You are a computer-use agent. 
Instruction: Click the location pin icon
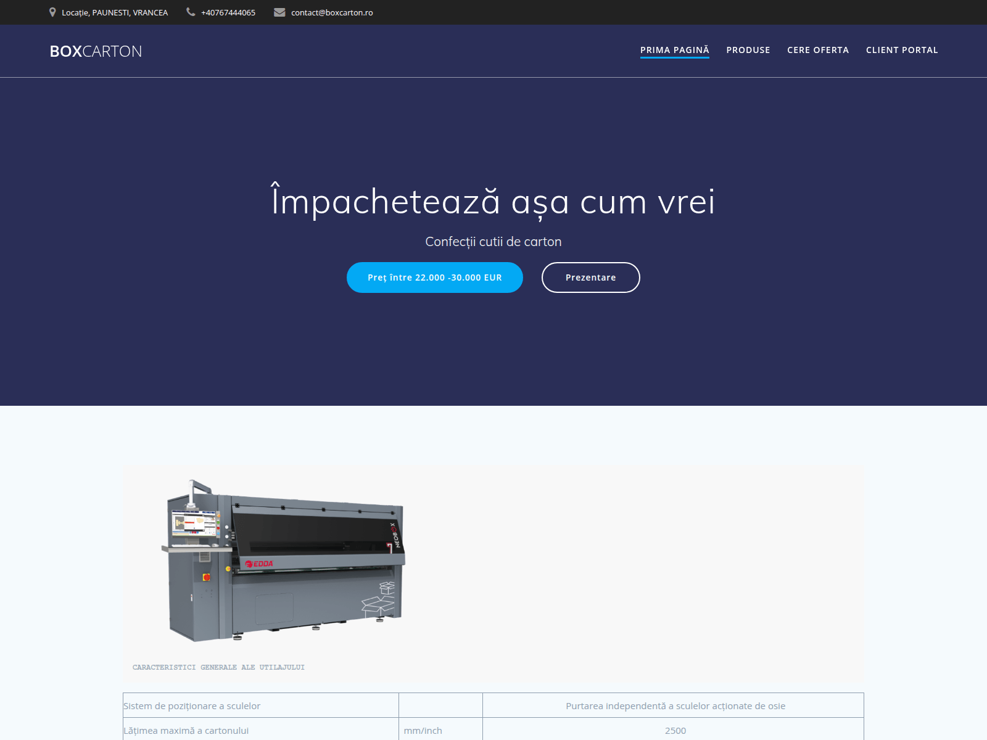point(52,12)
